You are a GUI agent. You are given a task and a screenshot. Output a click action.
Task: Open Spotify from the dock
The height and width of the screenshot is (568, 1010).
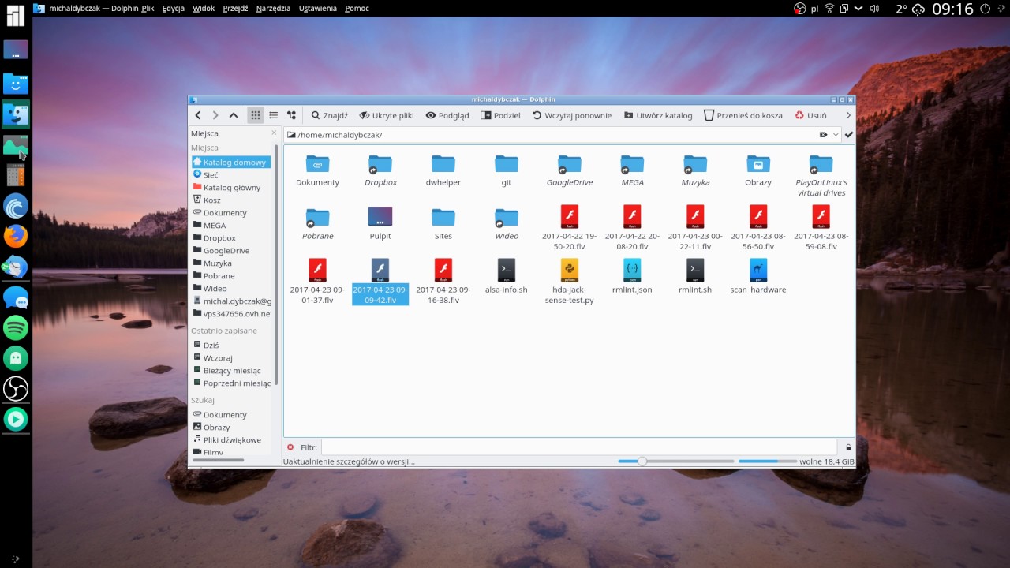click(16, 327)
